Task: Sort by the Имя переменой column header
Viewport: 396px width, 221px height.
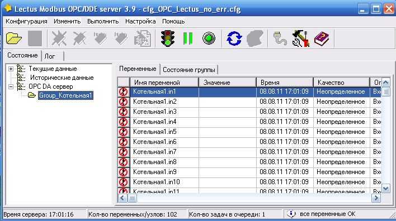Action: pos(164,83)
